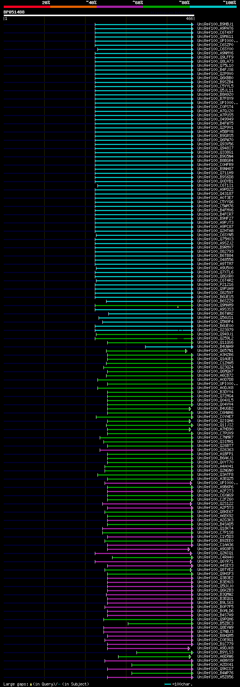
Task: Select the BP051488 query title
Action: click(x=14, y=12)
